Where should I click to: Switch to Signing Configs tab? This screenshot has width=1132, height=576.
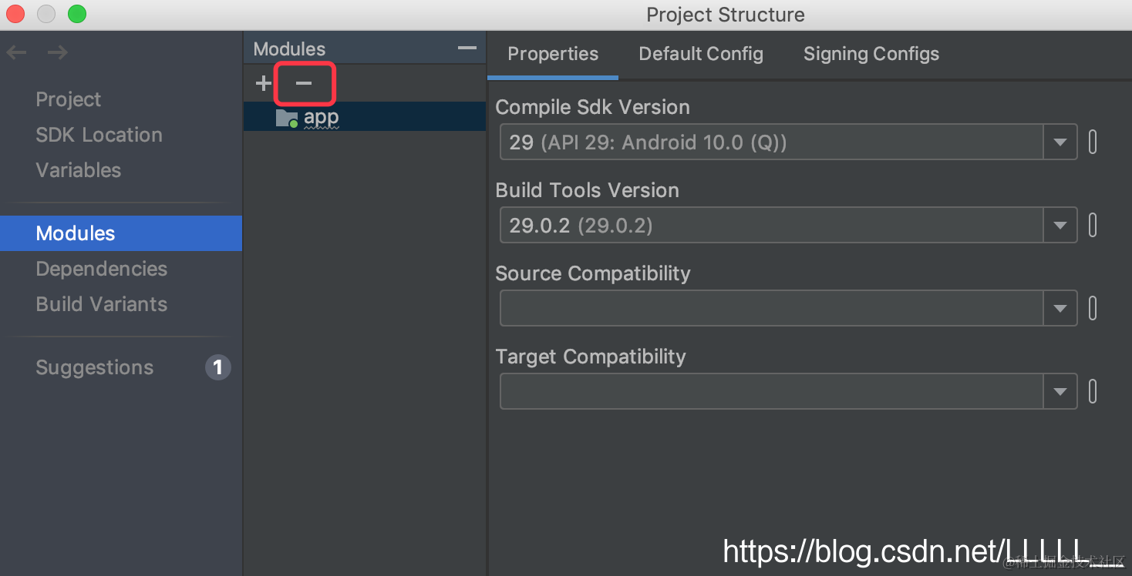click(x=871, y=54)
